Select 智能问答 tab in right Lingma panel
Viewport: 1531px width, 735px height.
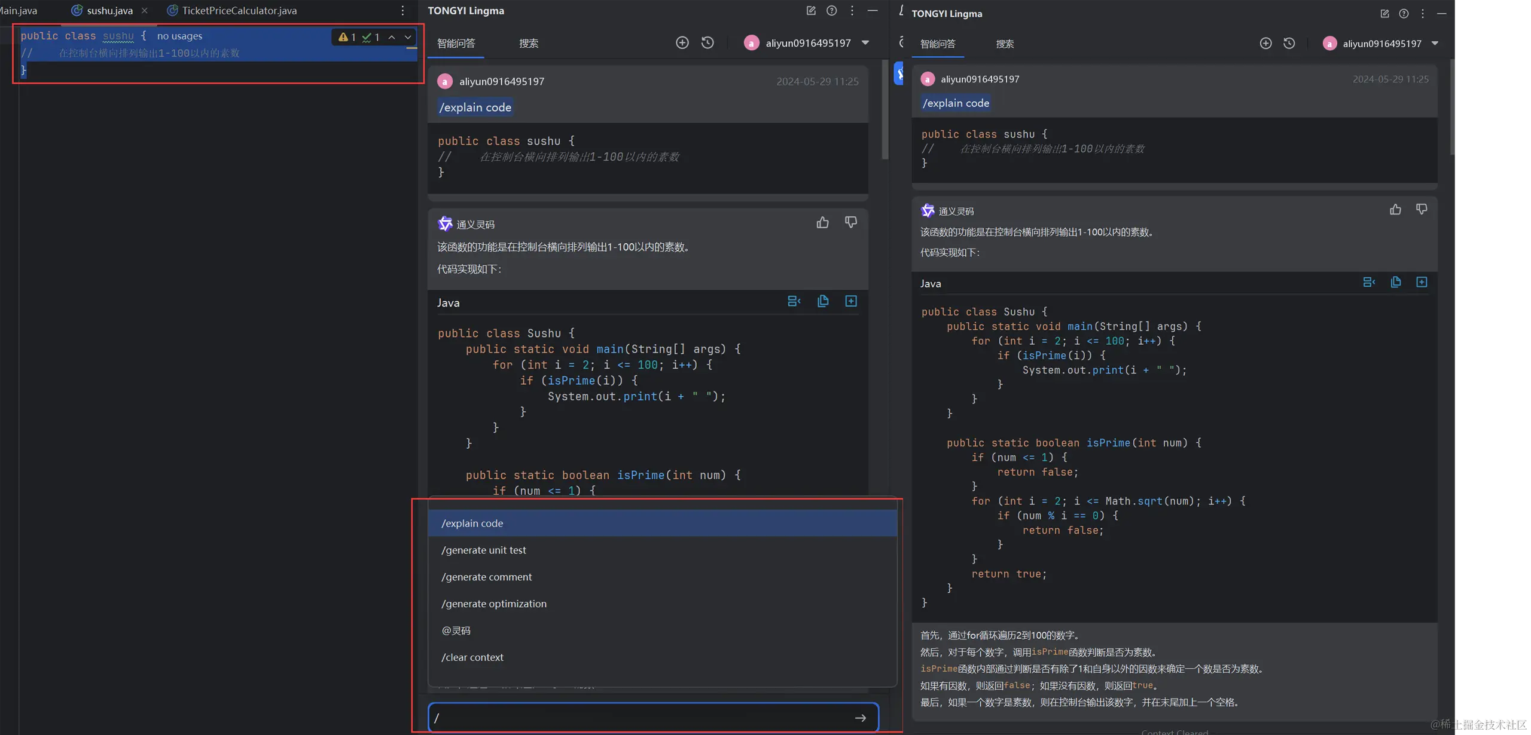pos(938,44)
